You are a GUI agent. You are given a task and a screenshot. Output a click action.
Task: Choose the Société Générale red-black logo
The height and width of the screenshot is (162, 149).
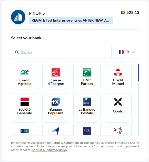[25, 102]
